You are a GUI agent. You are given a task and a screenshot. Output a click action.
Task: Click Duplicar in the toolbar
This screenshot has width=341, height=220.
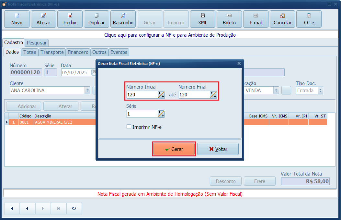point(97,19)
